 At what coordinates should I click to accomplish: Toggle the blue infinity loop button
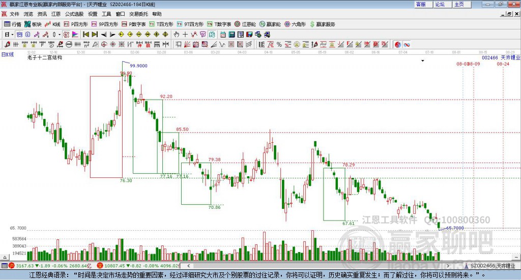pyautogui.click(x=407, y=44)
